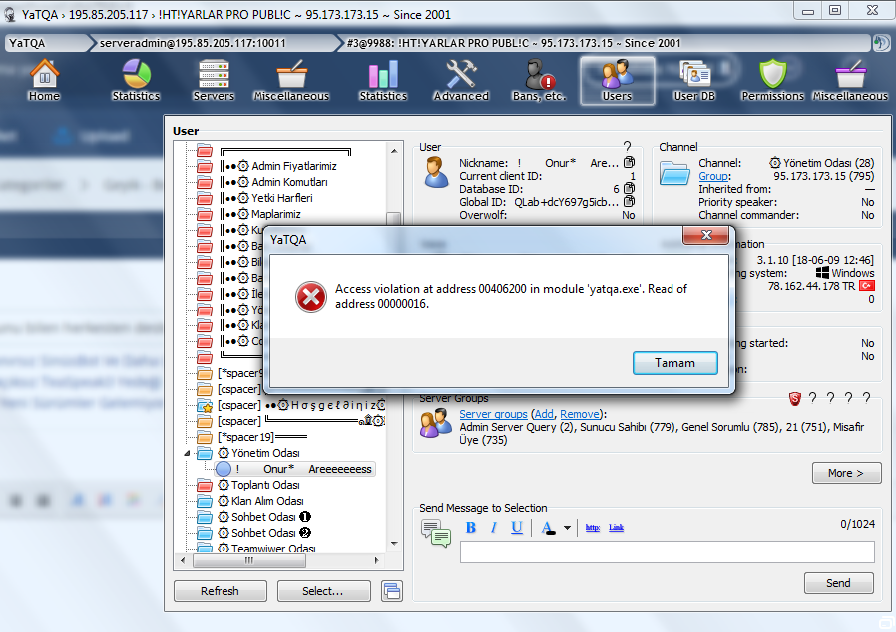Image resolution: width=896 pixels, height=632 pixels.
Task: Pick the font color A swatch
Action: point(548,528)
